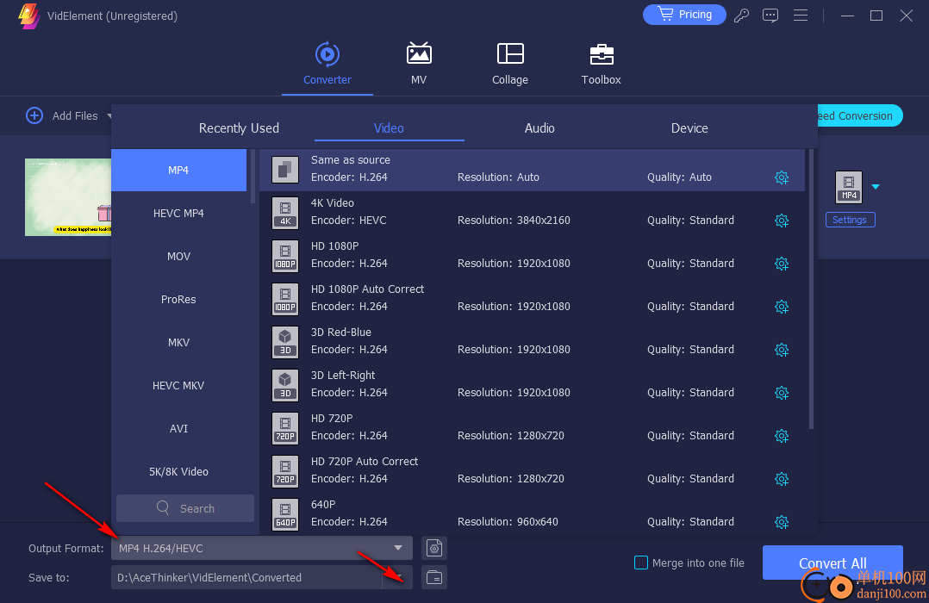Select HD 720P Auto Correct preset icon
Screen dimensions: 929x603
point(285,471)
